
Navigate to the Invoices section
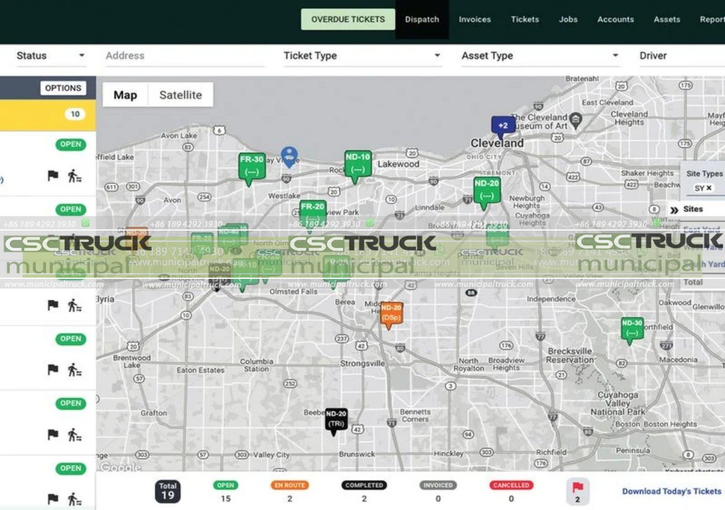click(475, 19)
